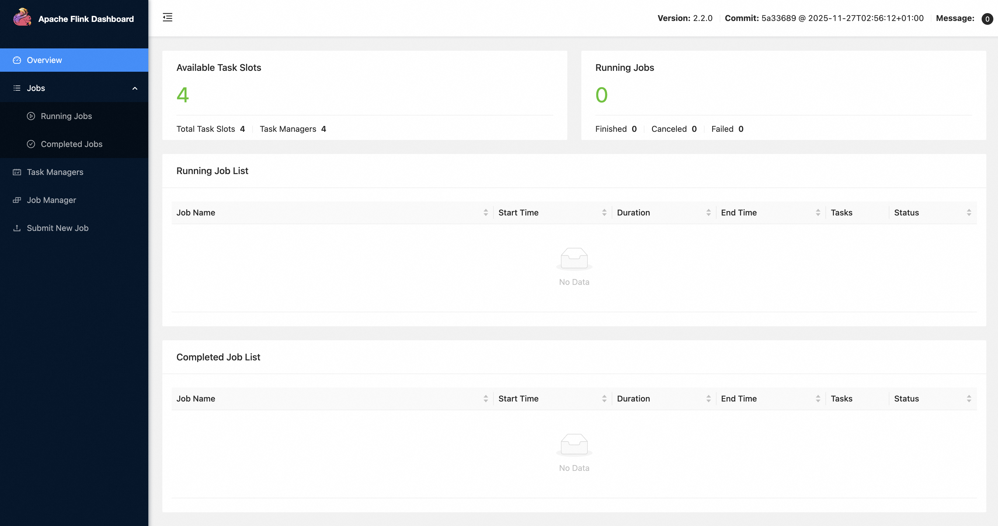Click the Overview dashboard icon in the sidebar
998x526 pixels.
pyautogui.click(x=17, y=60)
